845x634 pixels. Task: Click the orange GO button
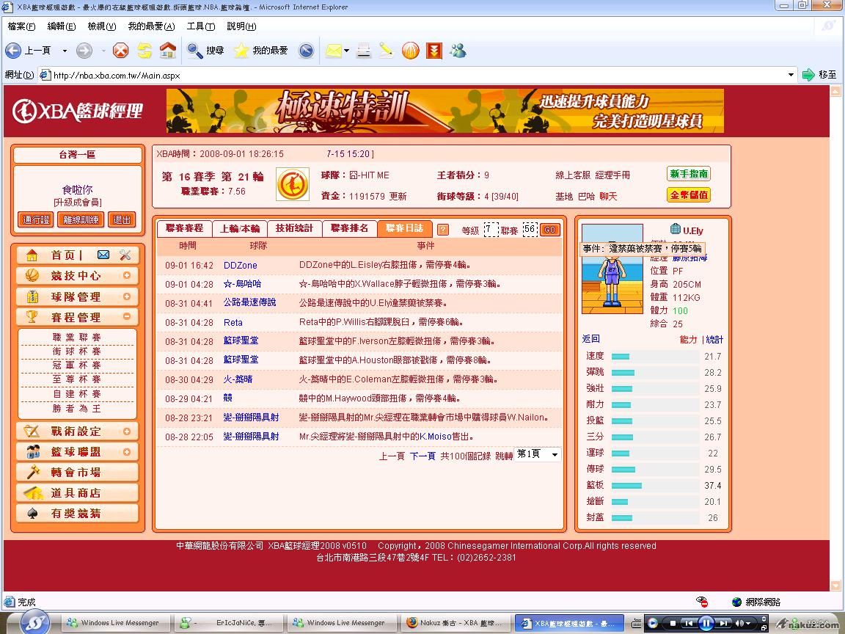click(x=549, y=230)
